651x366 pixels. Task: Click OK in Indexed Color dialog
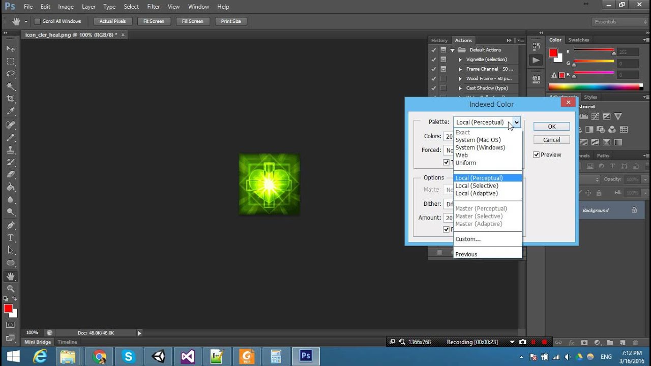(552, 127)
